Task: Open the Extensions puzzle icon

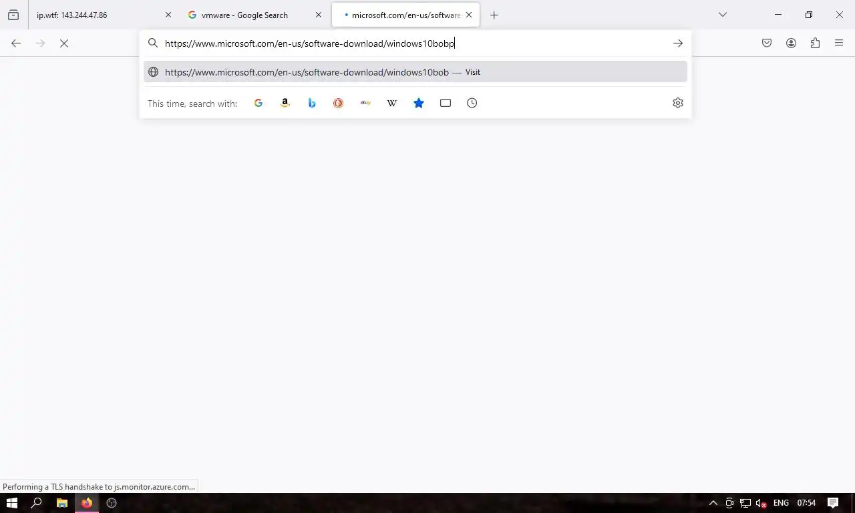Action: (x=815, y=43)
